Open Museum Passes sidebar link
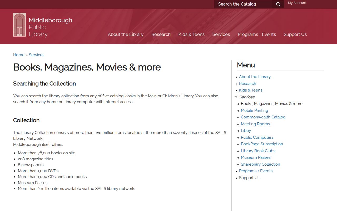The width and height of the screenshot is (337, 211). point(256,157)
